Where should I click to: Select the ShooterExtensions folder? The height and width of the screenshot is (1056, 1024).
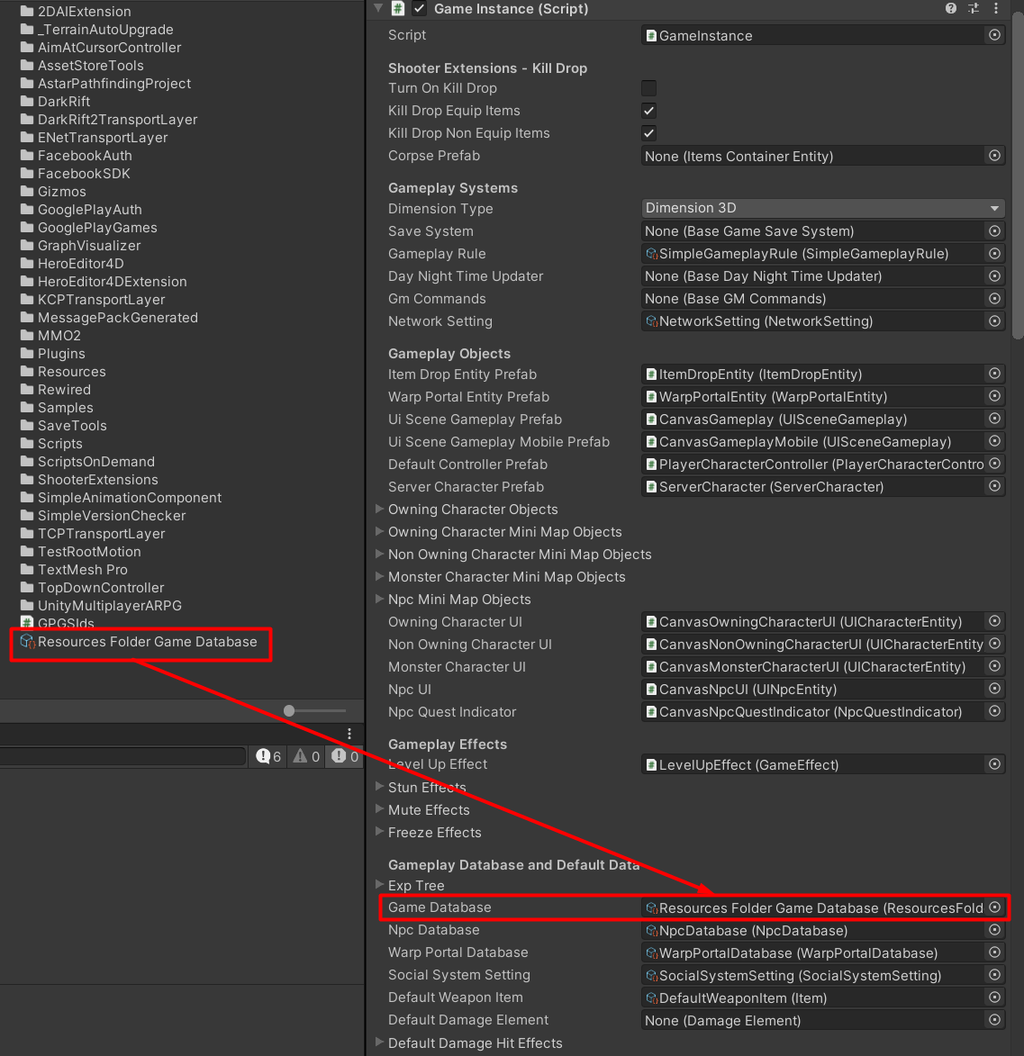tap(89, 480)
